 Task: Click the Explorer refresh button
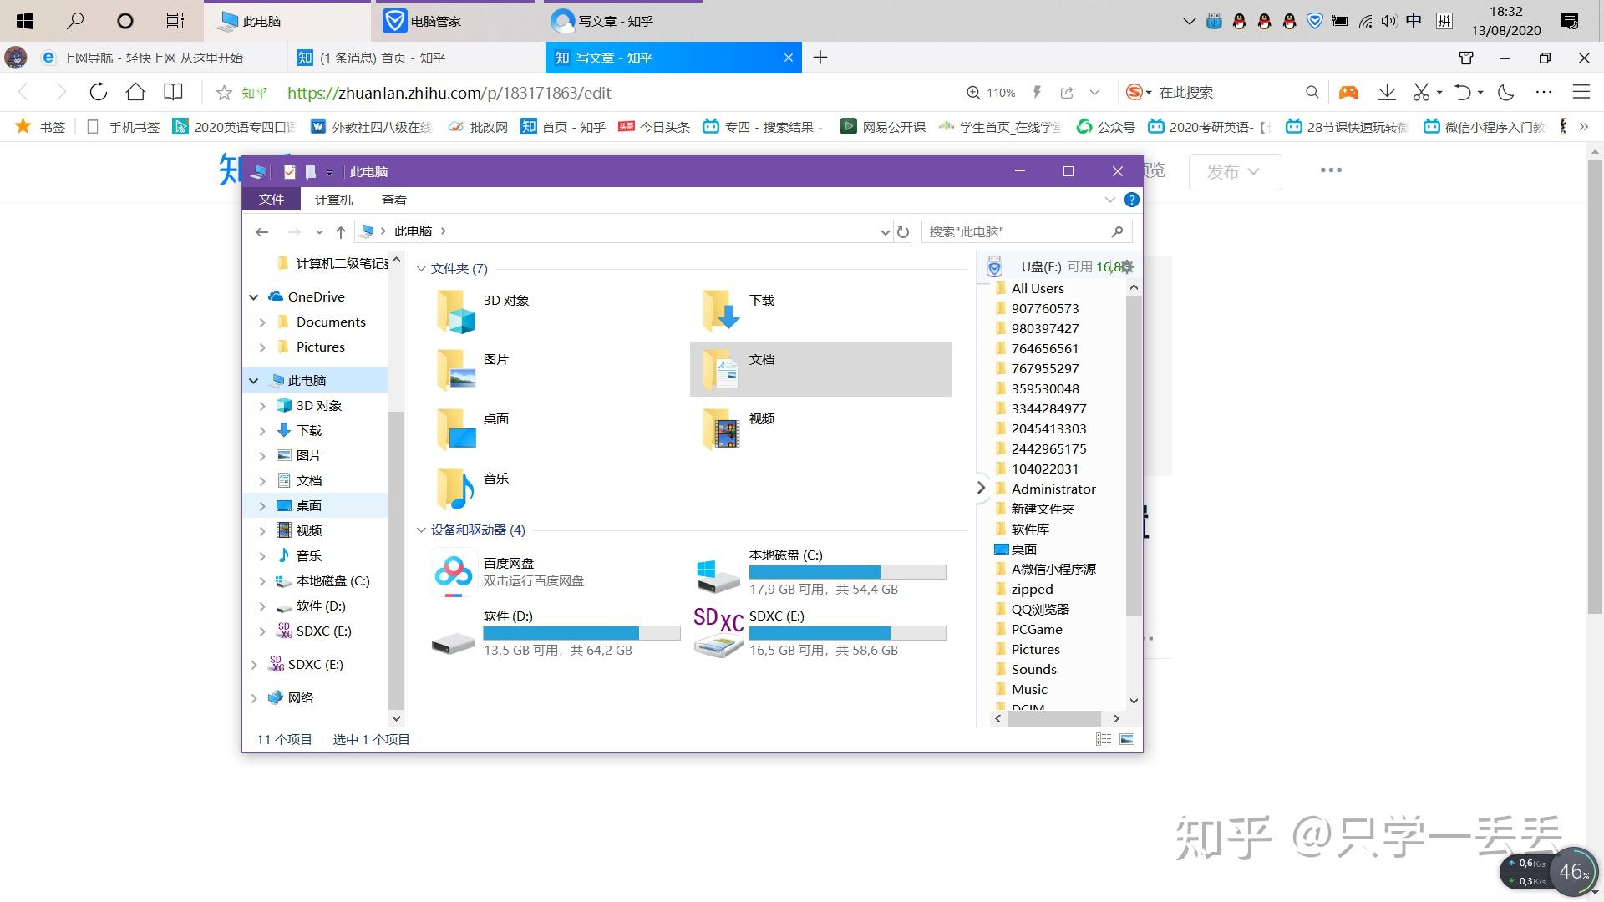point(903,231)
